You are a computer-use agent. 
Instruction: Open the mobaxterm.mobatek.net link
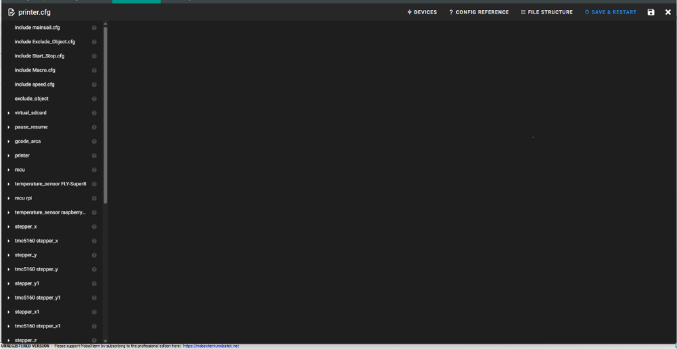(211, 346)
